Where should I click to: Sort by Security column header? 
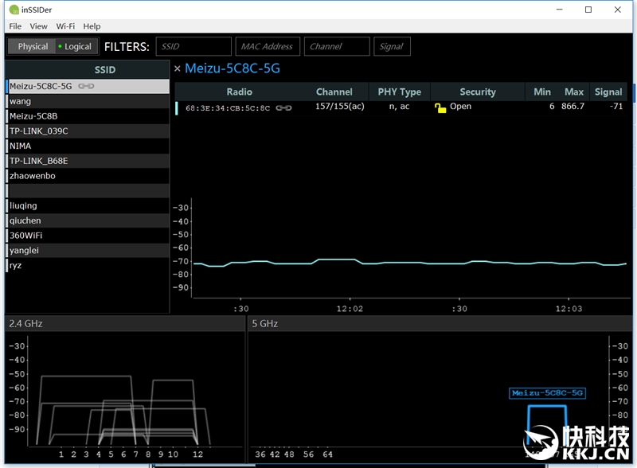pyautogui.click(x=478, y=92)
